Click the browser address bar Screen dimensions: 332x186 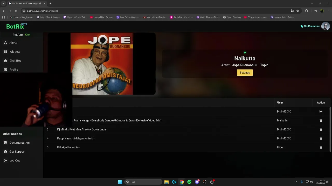tap(156, 11)
